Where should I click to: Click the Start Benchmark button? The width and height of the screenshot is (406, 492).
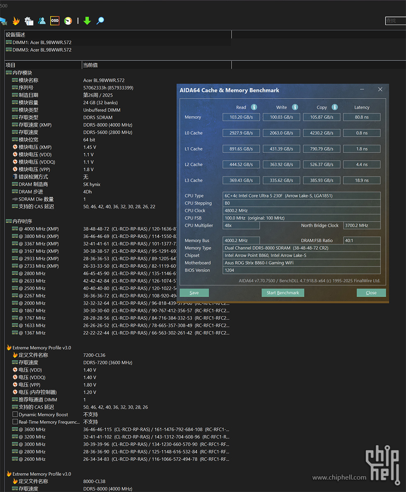click(283, 293)
